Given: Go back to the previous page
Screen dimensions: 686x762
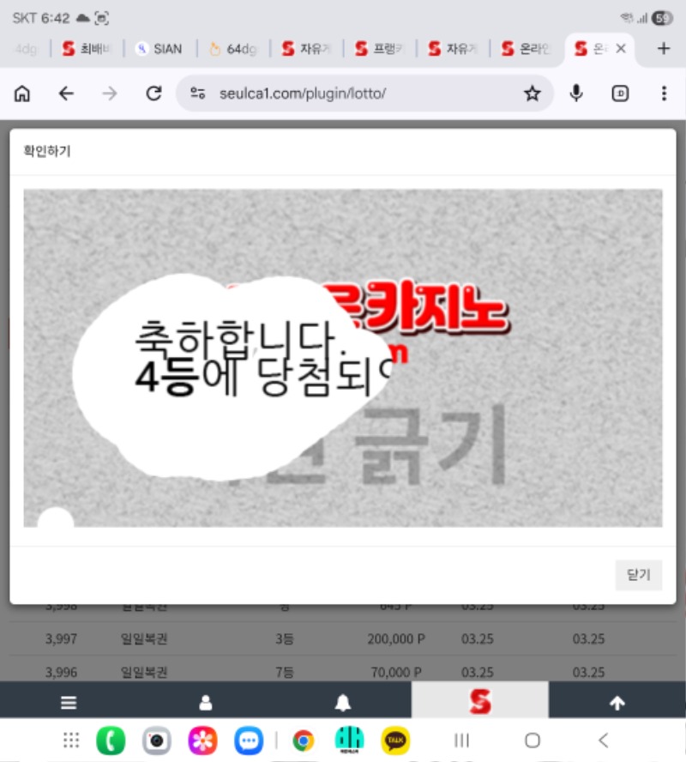Looking at the screenshot, I should [x=66, y=94].
